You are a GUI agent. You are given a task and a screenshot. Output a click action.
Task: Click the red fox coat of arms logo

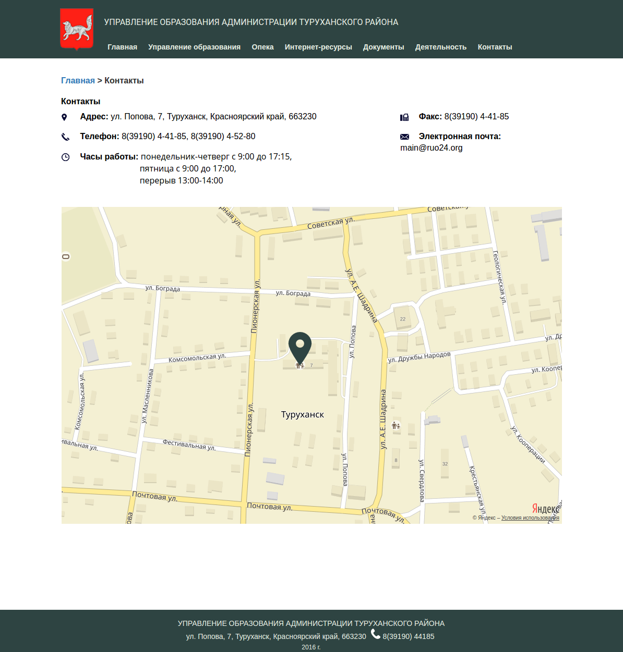[77, 29]
